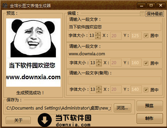
Task: Decrease font size of backup text line
Action: pos(99,91)
